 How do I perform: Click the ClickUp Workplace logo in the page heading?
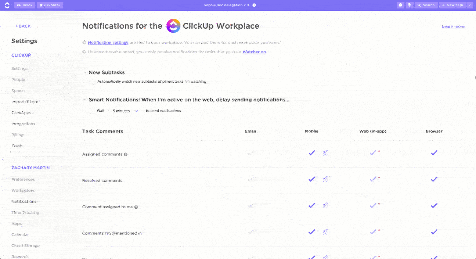[172, 26]
